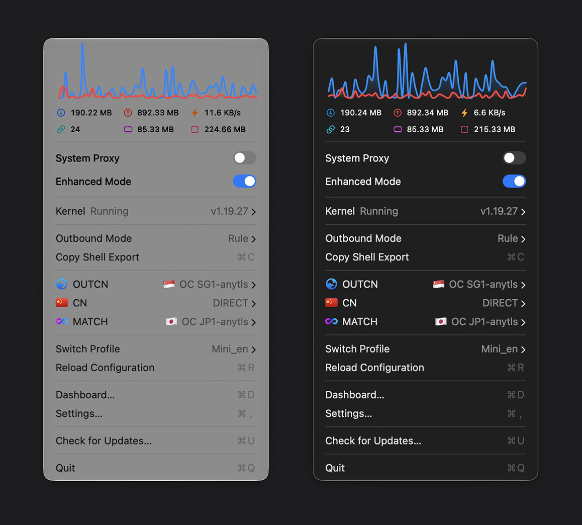Click the dashed square icon beside 215.33 MB
The width and height of the screenshot is (582, 525).
(x=464, y=129)
